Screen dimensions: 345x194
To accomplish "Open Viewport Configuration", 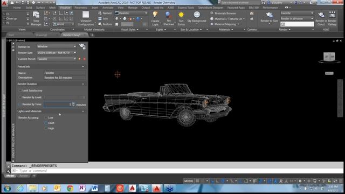I will click(x=86, y=18).
